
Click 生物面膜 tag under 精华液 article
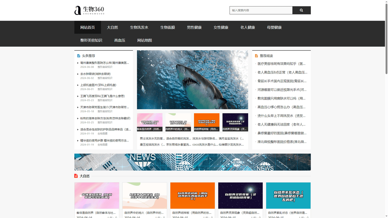(x=102, y=145)
